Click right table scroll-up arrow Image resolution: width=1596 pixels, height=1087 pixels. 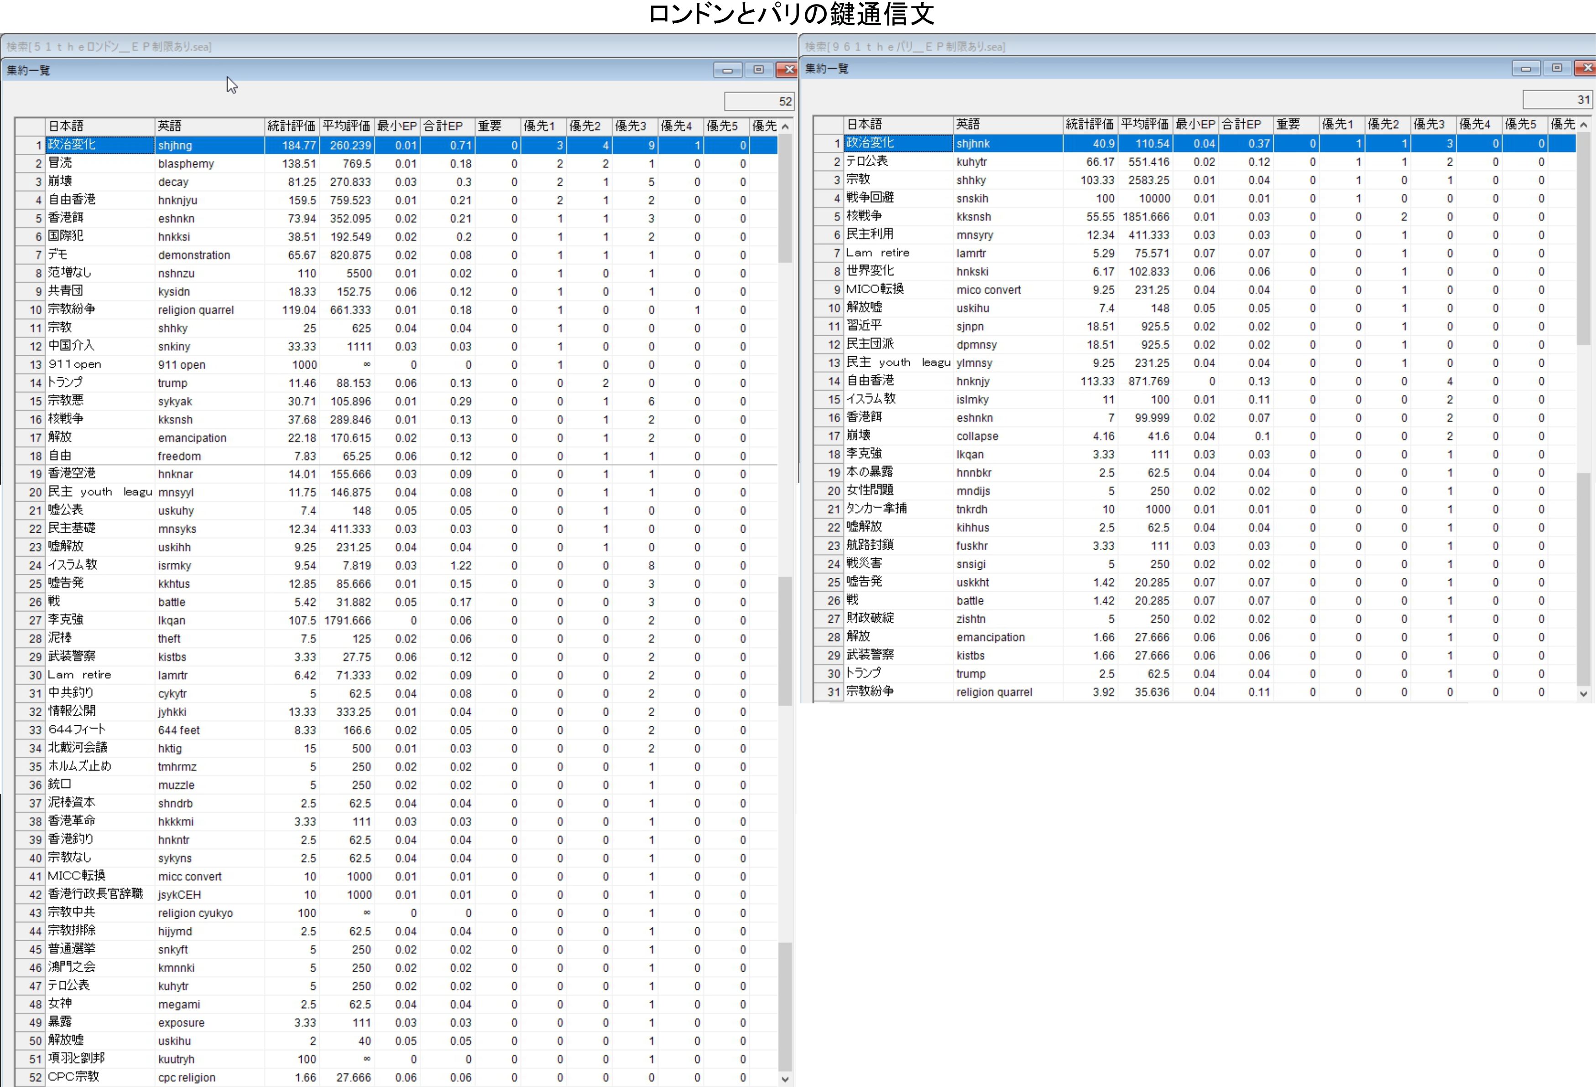[x=1584, y=125]
